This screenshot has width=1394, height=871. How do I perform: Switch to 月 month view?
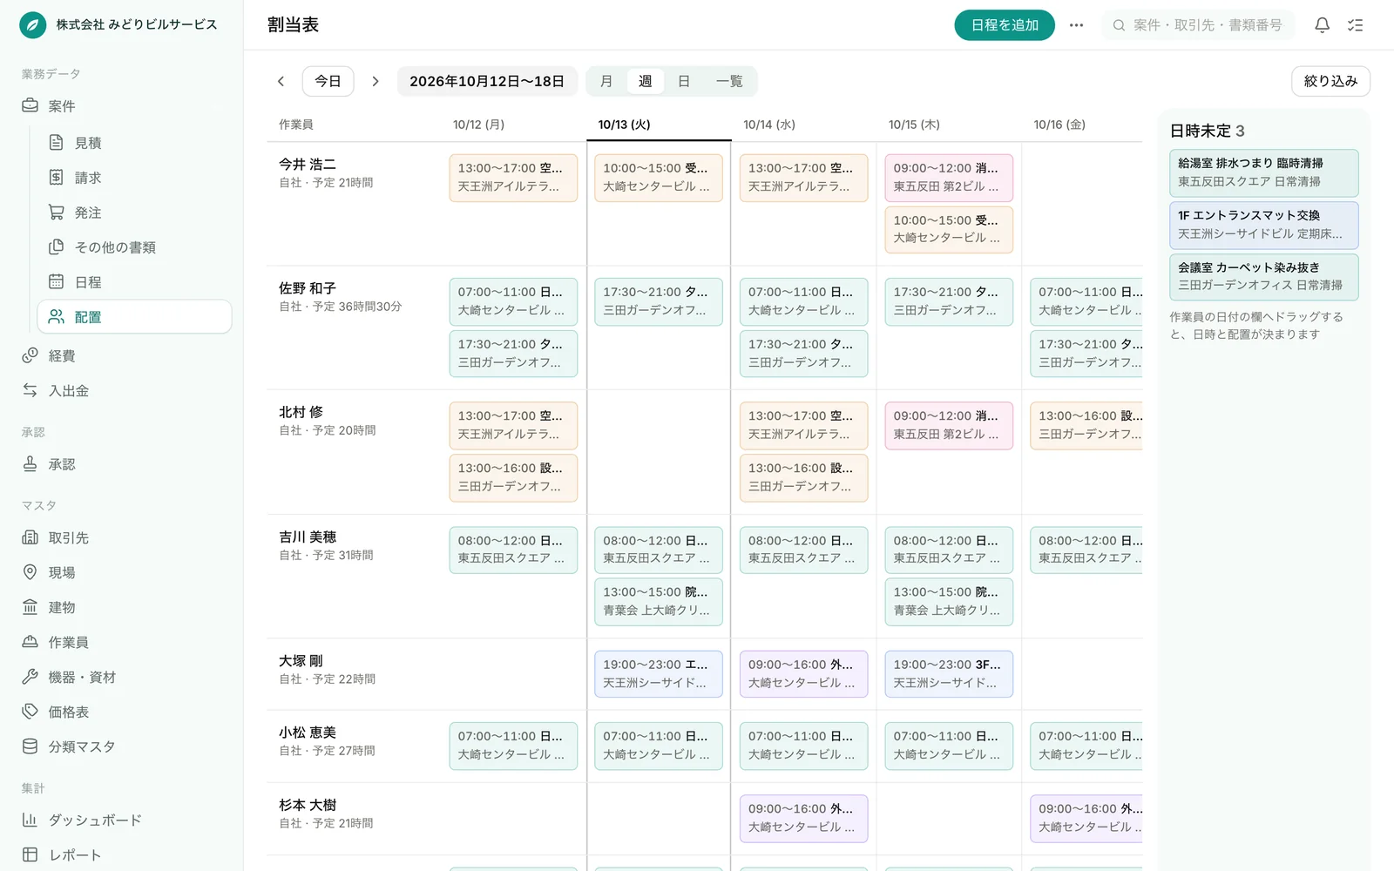tap(606, 81)
